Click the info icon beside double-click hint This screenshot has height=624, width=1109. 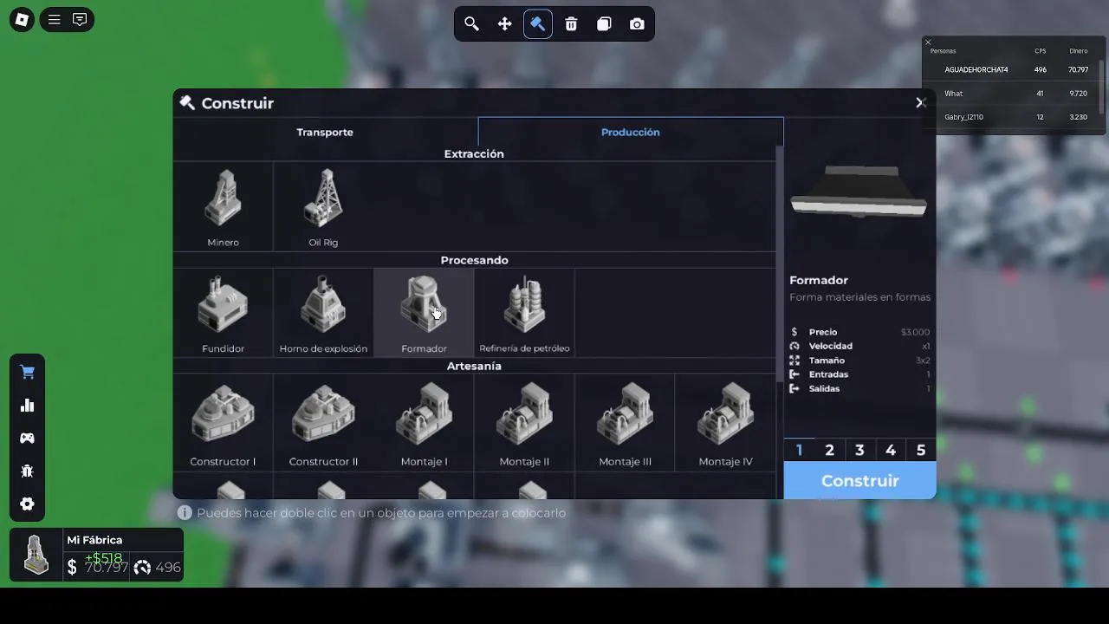click(185, 513)
